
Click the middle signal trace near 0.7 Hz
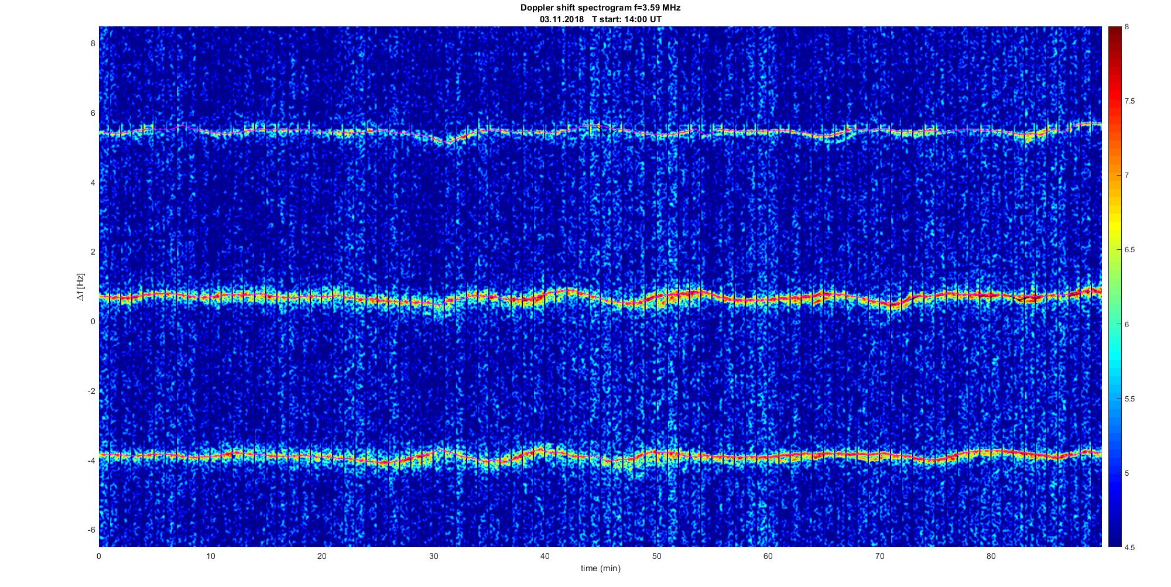pyautogui.click(x=600, y=298)
